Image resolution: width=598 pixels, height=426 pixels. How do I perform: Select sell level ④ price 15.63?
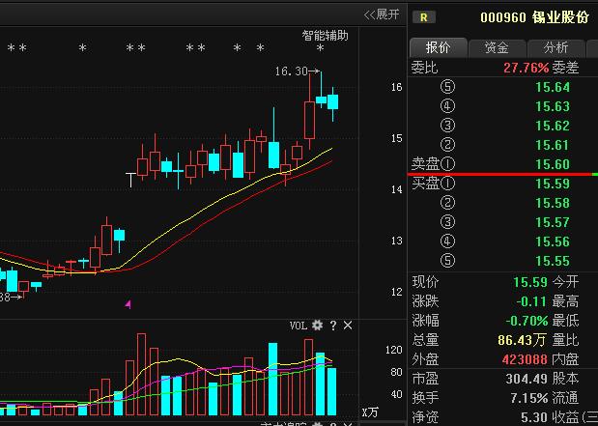coord(553,106)
